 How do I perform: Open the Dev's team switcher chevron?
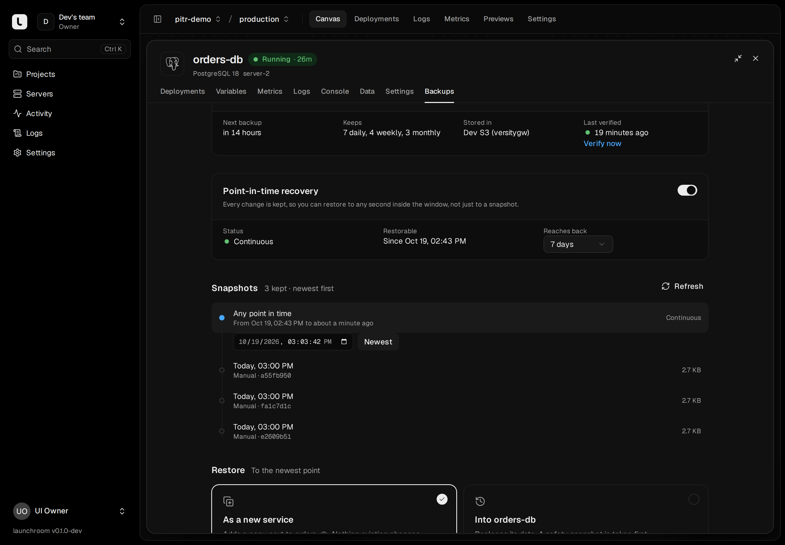coord(122,22)
